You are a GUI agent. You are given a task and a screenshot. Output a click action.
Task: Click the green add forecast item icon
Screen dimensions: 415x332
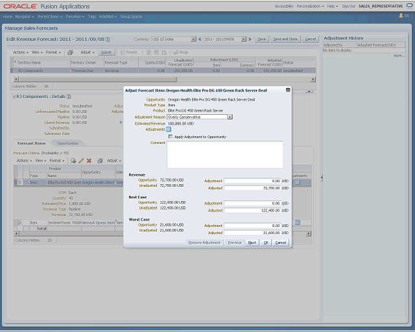coord(73,161)
